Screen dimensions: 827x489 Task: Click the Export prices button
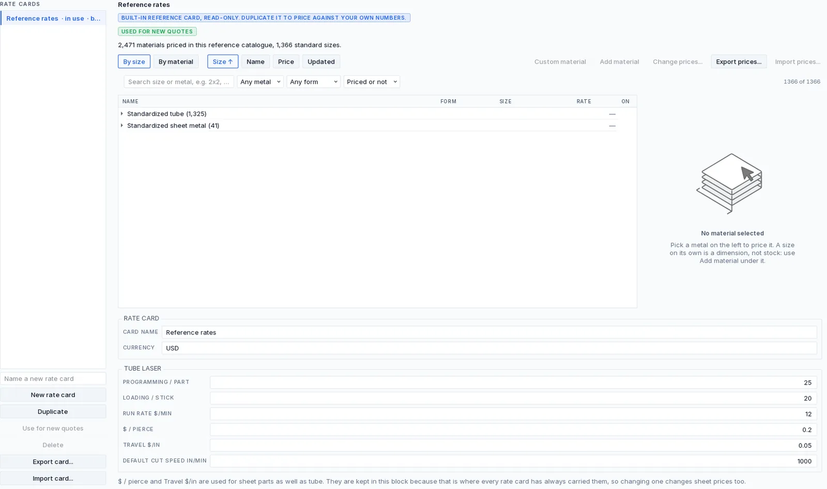point(739,62)
